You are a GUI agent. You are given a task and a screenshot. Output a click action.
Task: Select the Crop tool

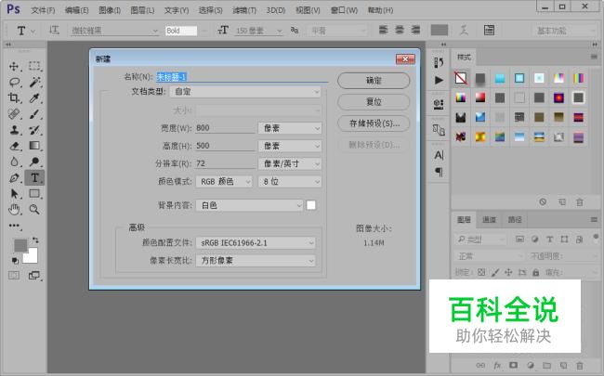pos(14,98)
